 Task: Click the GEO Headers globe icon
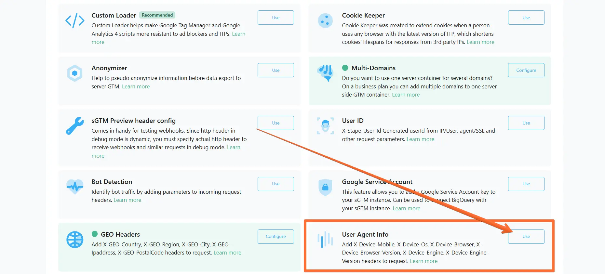tap(75, 240)
